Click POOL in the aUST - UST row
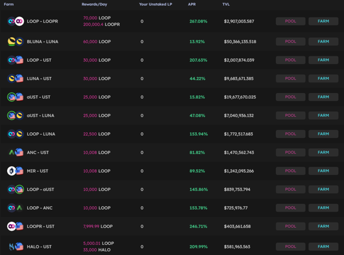Screen dimensions: 344x255 coord(291,97)
